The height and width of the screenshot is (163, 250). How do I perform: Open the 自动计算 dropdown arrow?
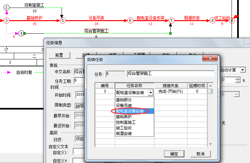pos(243,70)
